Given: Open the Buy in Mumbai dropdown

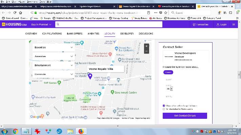Looking at the screenshot, I should click(x=41, y=24).
